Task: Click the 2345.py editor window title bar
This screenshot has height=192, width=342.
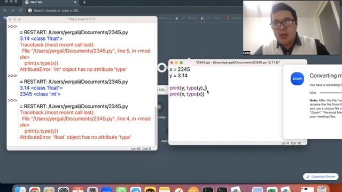Action: tap(238, 62)
